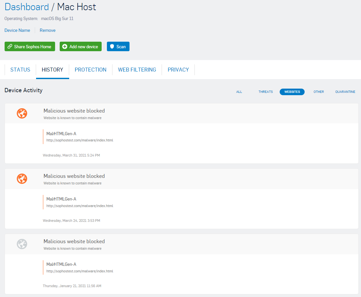The height and width of the screenshot is (297, 361).
Task: Select the OTHER activity filter
Action: pos(318,92)
